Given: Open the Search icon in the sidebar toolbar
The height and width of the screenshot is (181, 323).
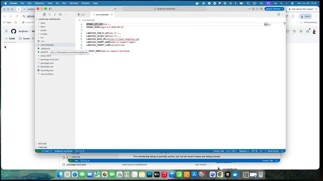Looking at the screenshot, I should 49,14.
